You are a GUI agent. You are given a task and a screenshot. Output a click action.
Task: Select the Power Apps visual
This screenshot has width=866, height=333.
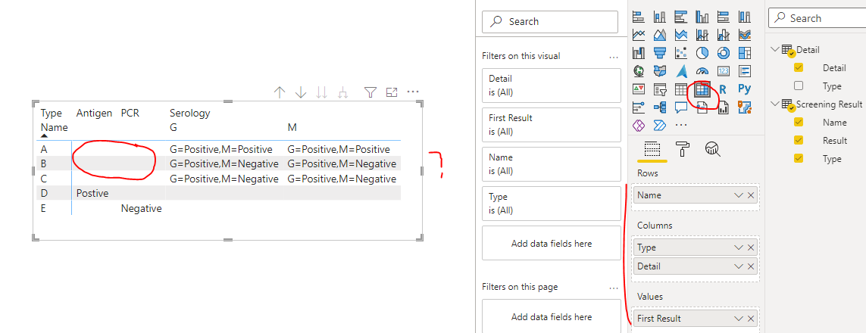click(x=639, y=125)
